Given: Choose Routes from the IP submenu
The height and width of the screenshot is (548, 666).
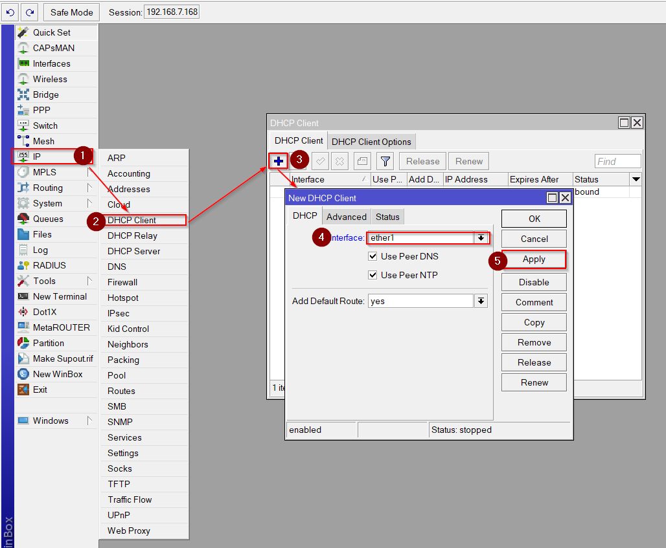Looking at the screenshot, I should click(x=144, y=391).
